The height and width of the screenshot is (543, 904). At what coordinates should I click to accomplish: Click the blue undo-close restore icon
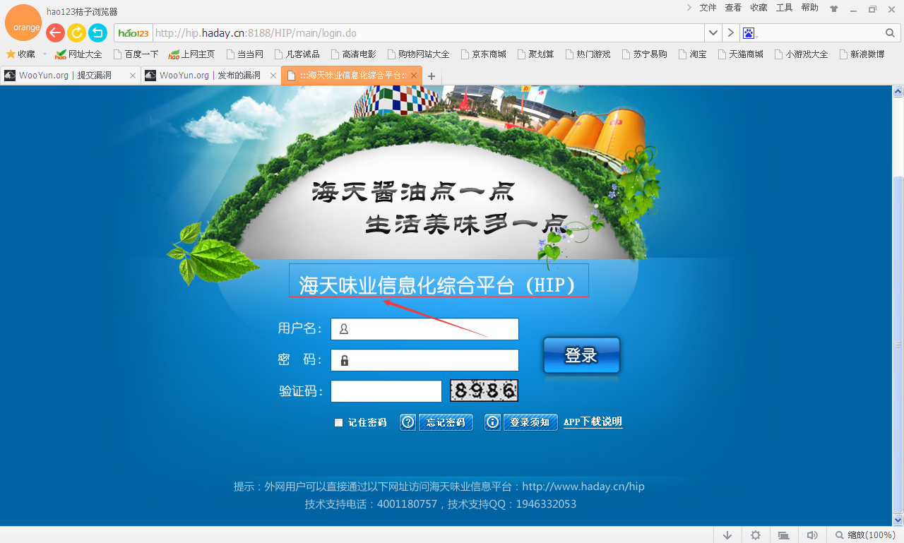click(97, 32)
